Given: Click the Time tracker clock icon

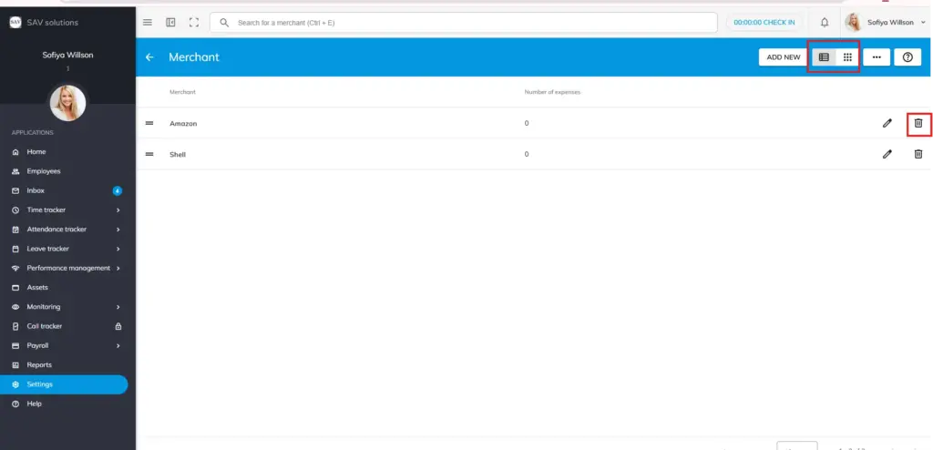Looking at the screenshot, I should [15, 210].
